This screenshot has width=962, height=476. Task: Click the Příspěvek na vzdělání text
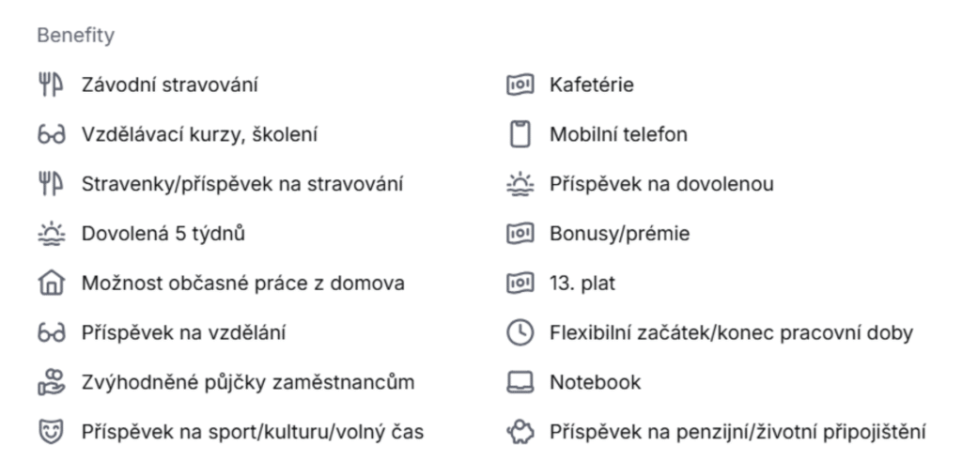tap(184, 332)
